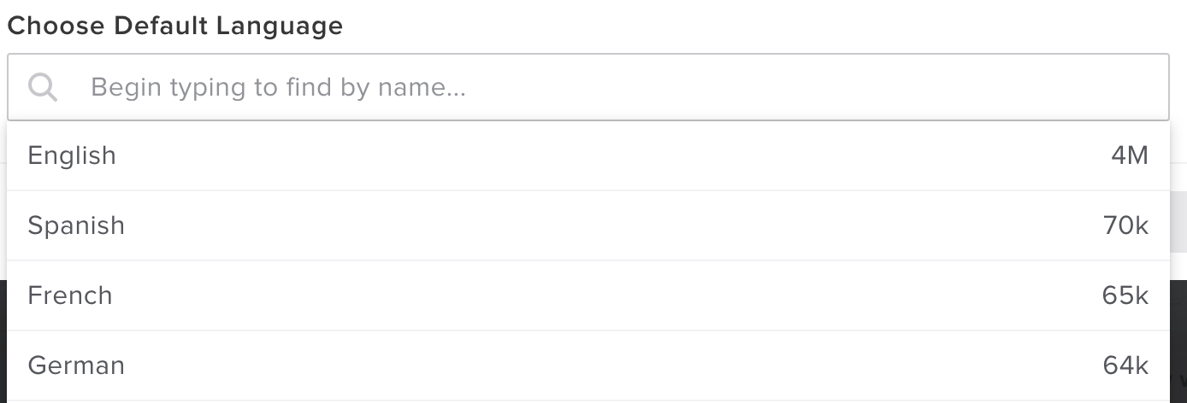This screenshot has height=403, width=1187.
Task: Click the 4M count beside English
Action: (1129, 155)
